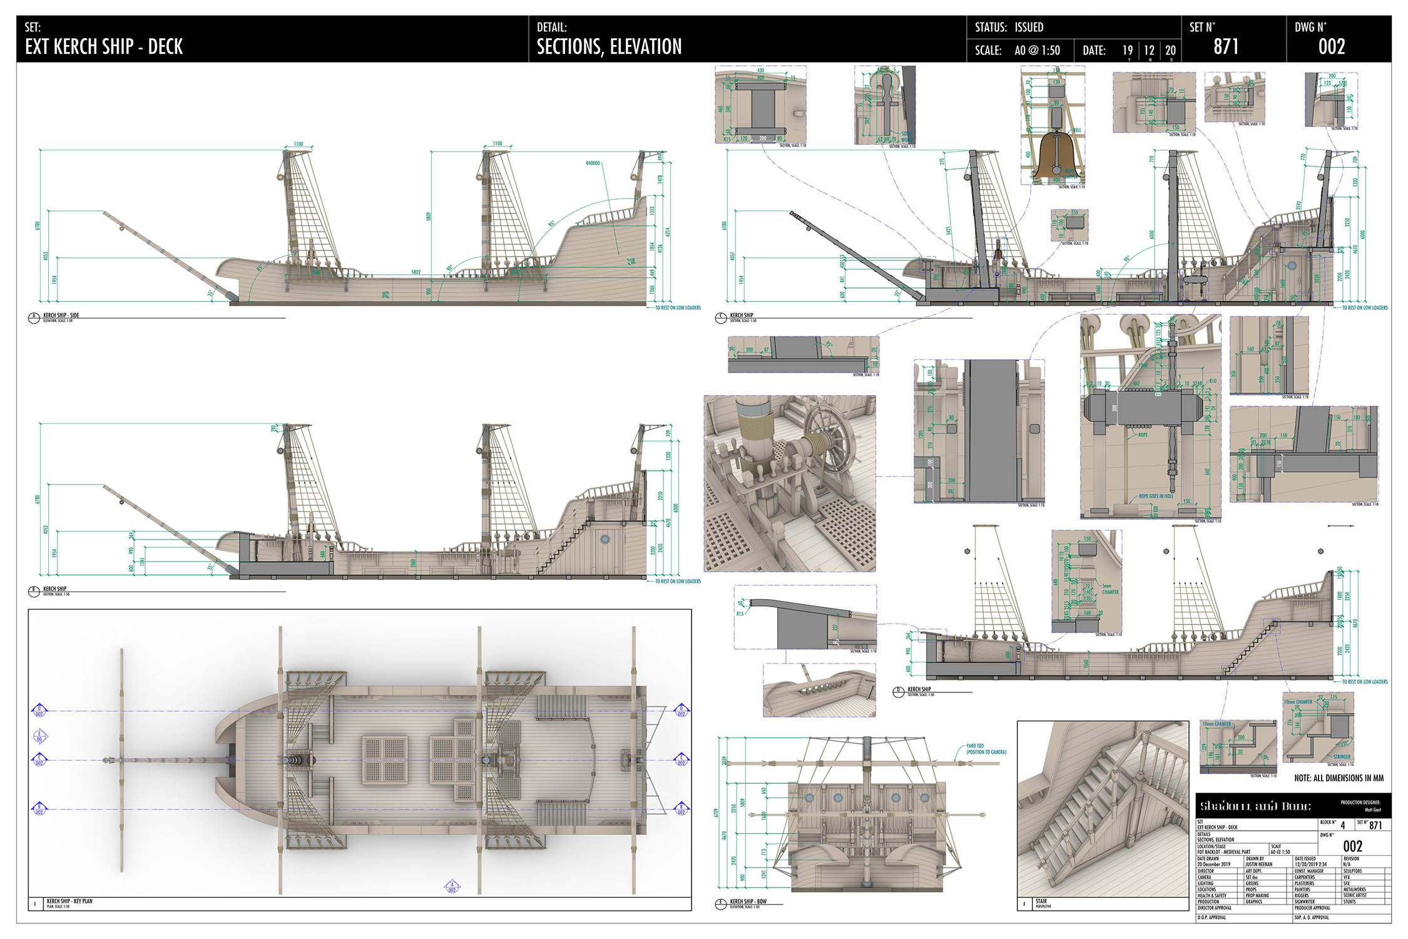Click 'FOT BACKLOT - MEDIEVAL PART' location cell
This screenshot has width=1408, height=939.
pyautogui.click(x=1233, y=849)
